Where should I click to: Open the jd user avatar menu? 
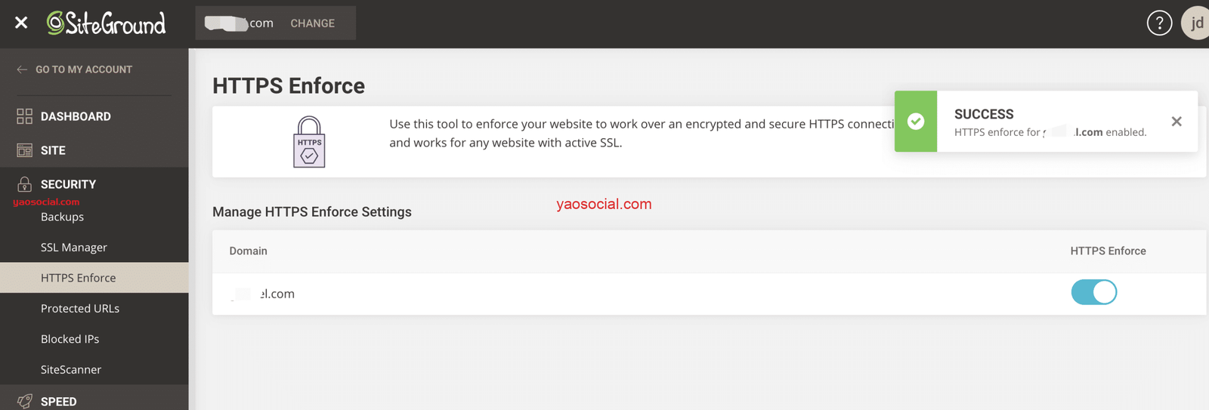click(1196, 23)
